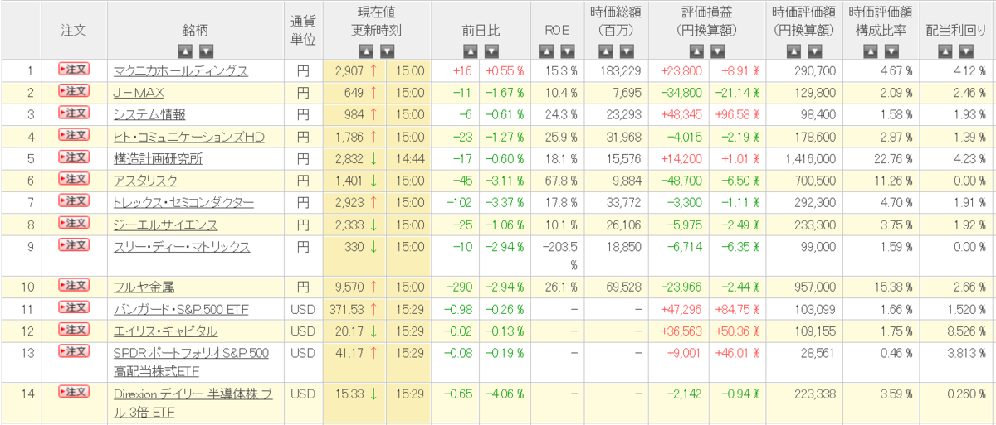Select USD price cell 371.53
The width and height of the screenshot is (996, 425).
point(345,310)
